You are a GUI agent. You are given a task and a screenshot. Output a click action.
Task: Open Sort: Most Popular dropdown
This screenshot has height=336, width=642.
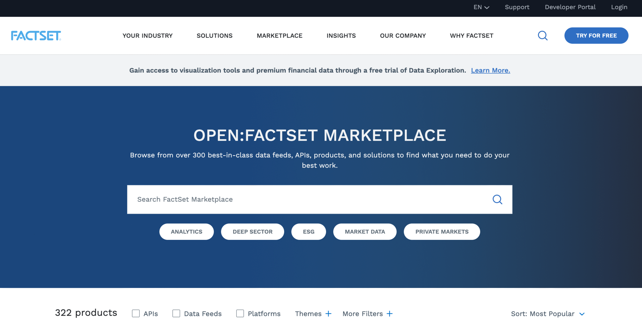[548, 314]
